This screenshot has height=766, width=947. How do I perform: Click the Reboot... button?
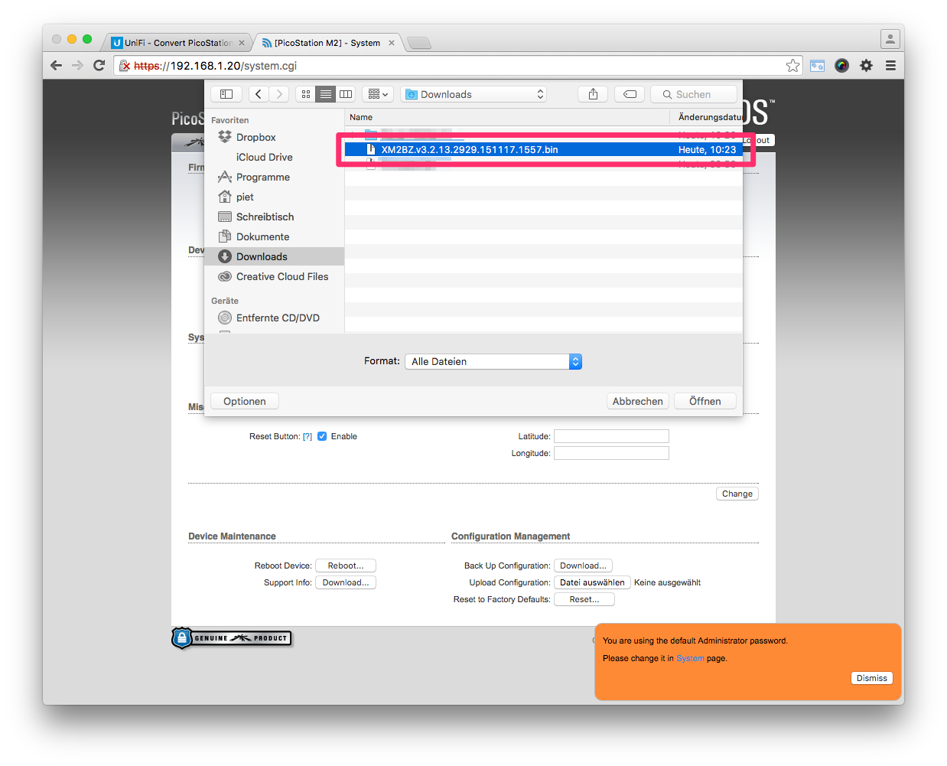pos(346,566)
